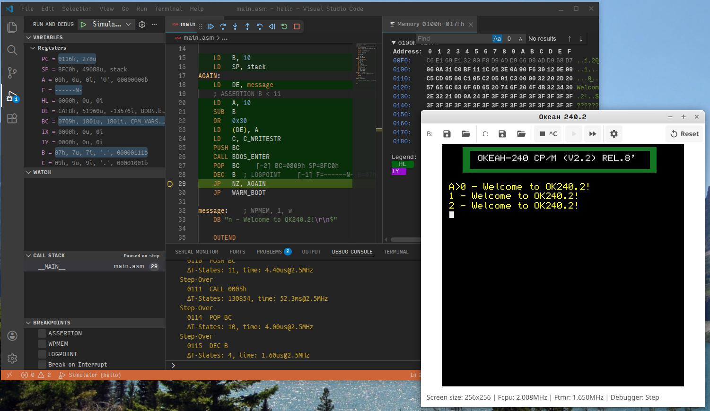The image size is (710, 411).
Task: Collapse the Registers section
Action: coord(33,48)
